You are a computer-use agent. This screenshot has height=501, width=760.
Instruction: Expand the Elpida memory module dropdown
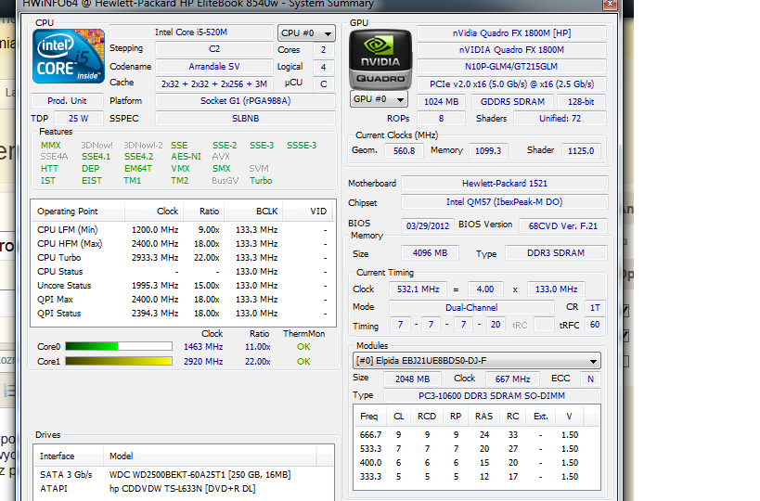476,361
